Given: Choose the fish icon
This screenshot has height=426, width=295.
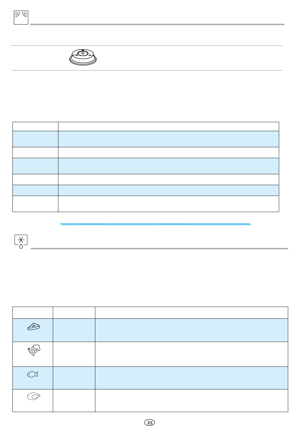Looking at the screenshot, I should [x=32, y=375].
